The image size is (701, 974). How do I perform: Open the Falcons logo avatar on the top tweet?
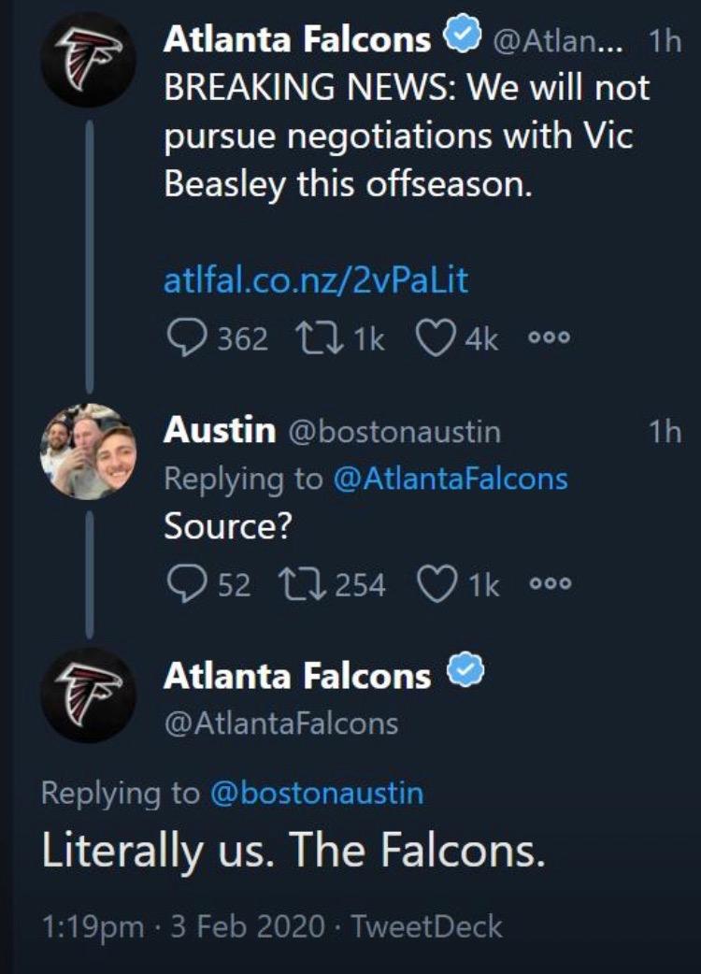point(88,60)
